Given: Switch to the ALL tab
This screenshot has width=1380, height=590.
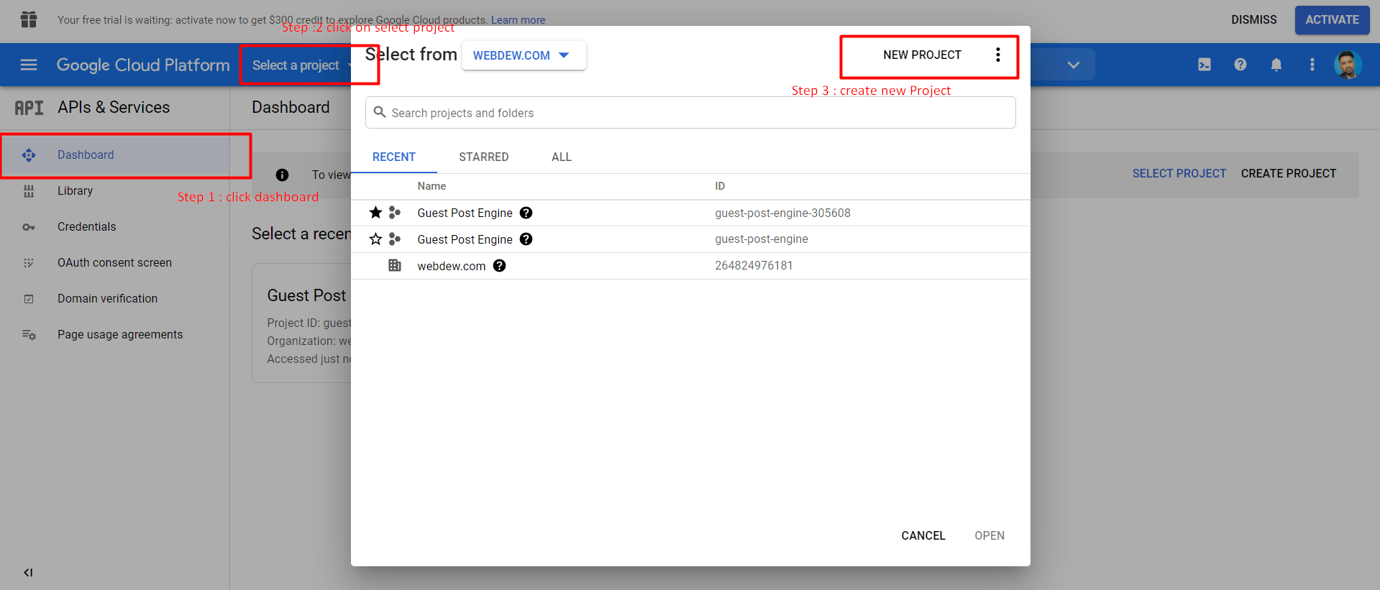Looking at the screenshot, I should pos(561,157).
